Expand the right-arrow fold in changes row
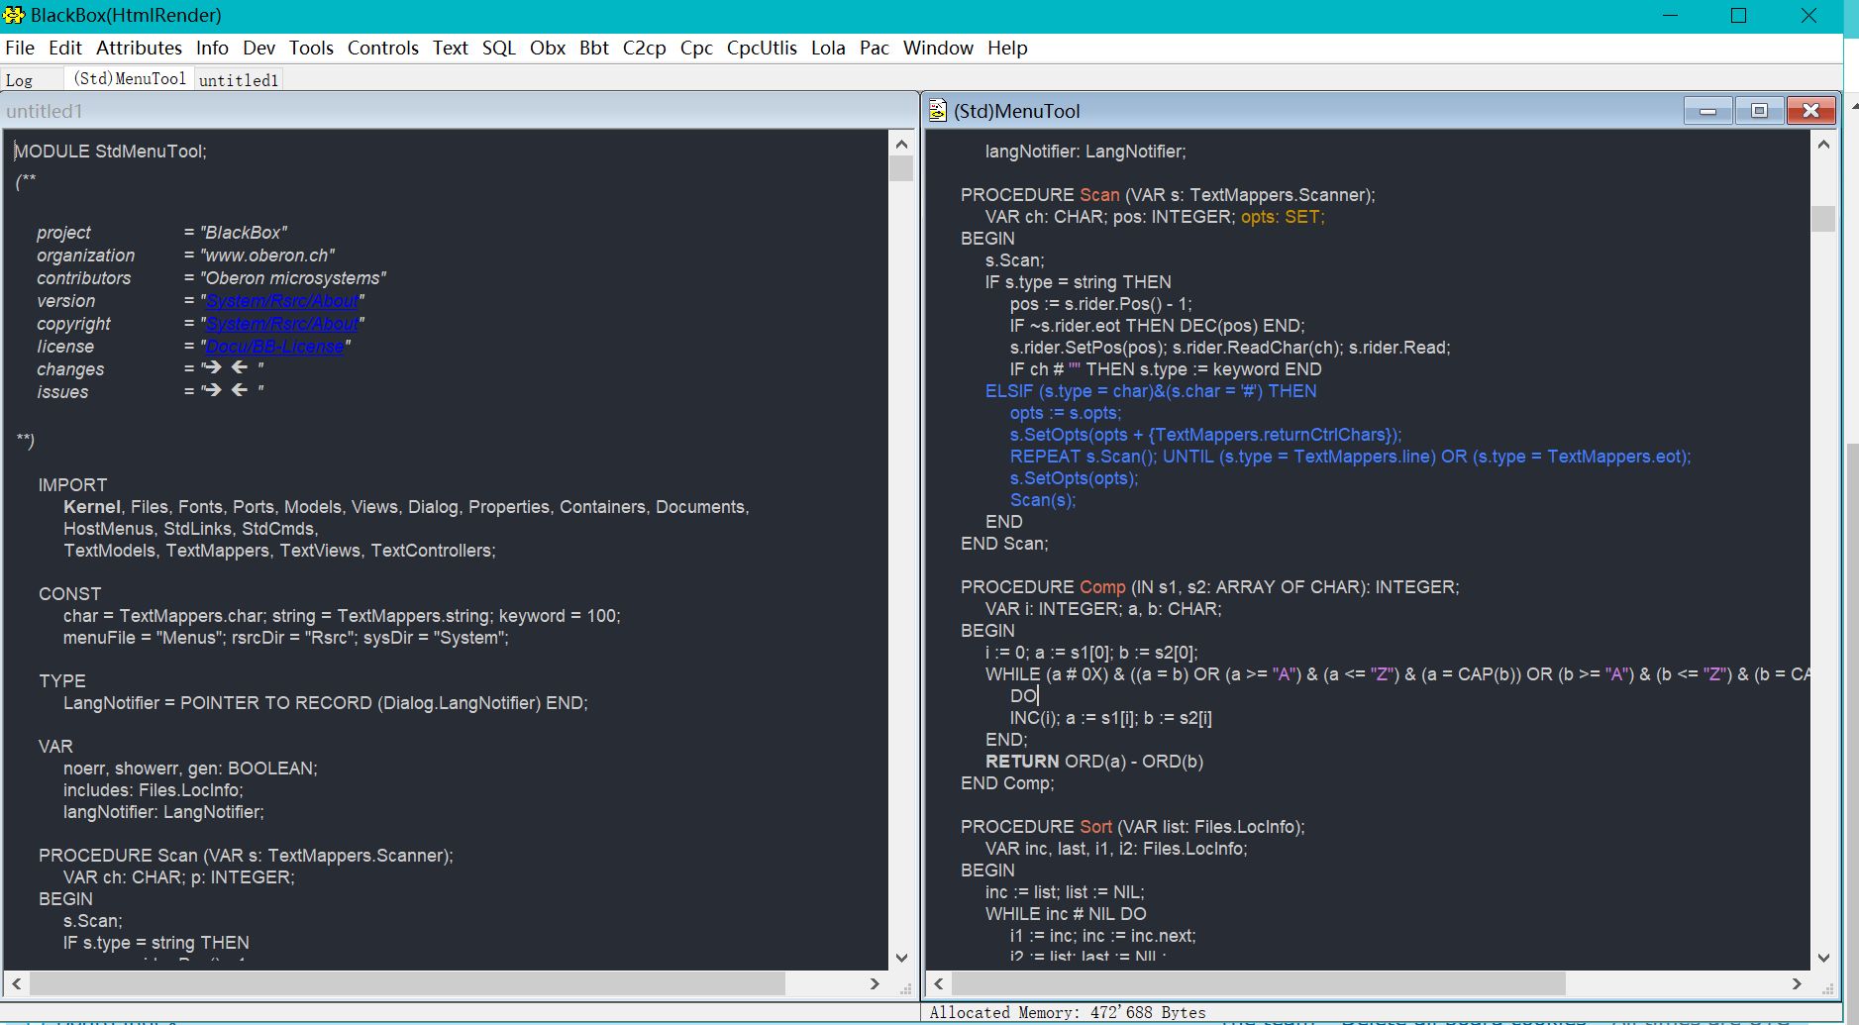This screenshot has width=1859, height=1025. point(212,367)
